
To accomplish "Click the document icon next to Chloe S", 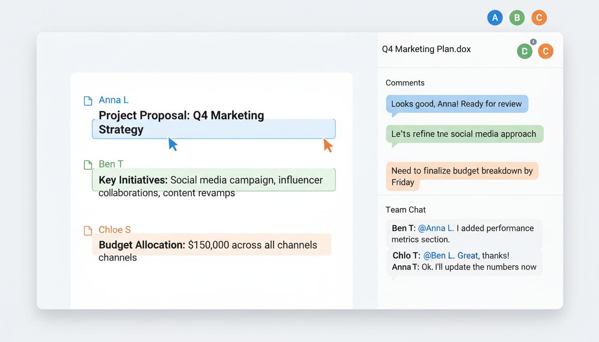I will (88, 231).
